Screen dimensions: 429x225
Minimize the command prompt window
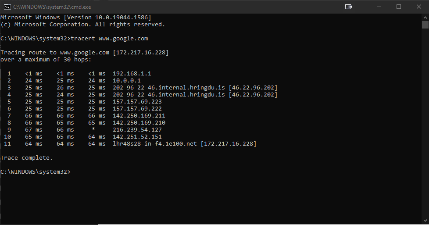(x=378, y=7)
